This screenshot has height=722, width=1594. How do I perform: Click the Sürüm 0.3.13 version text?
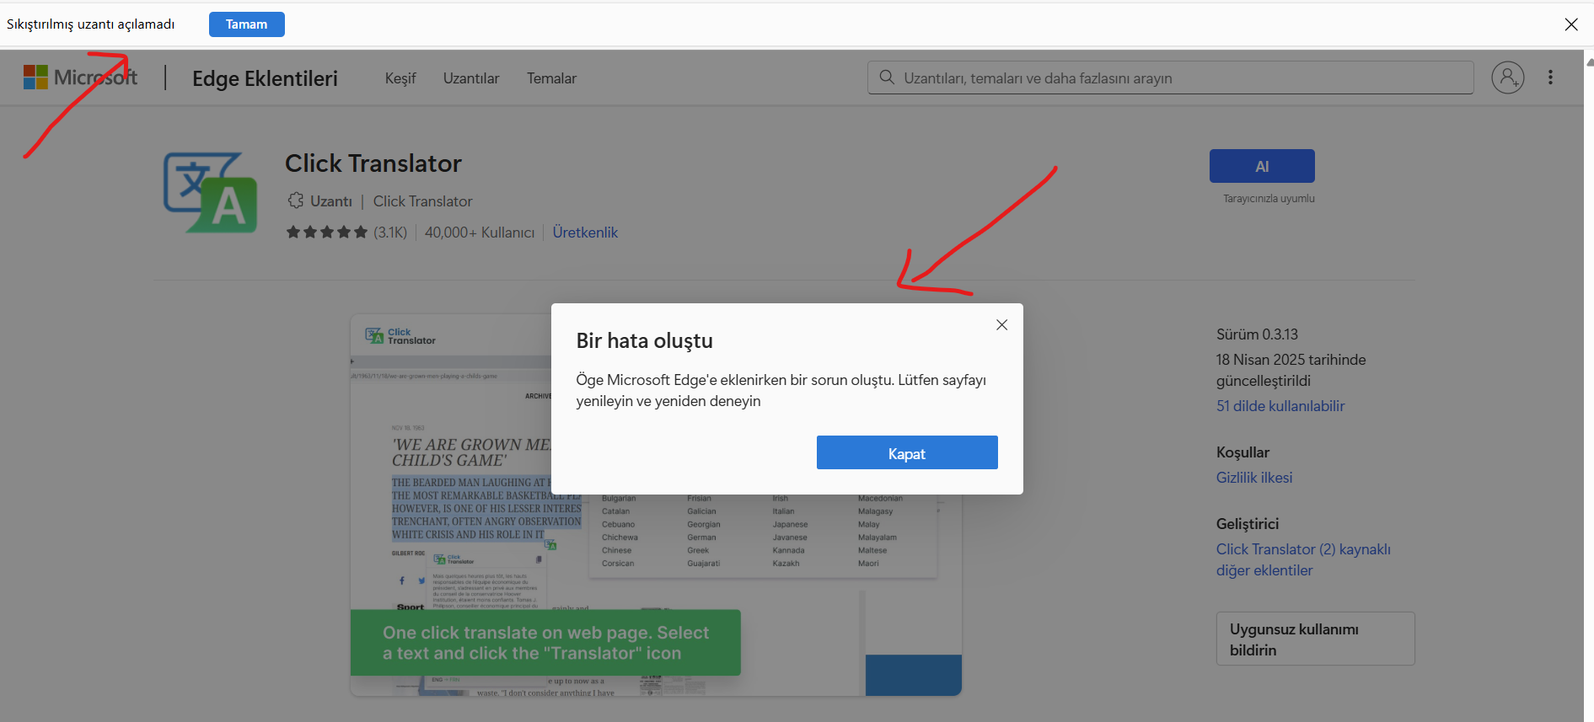pos(1257,334)
